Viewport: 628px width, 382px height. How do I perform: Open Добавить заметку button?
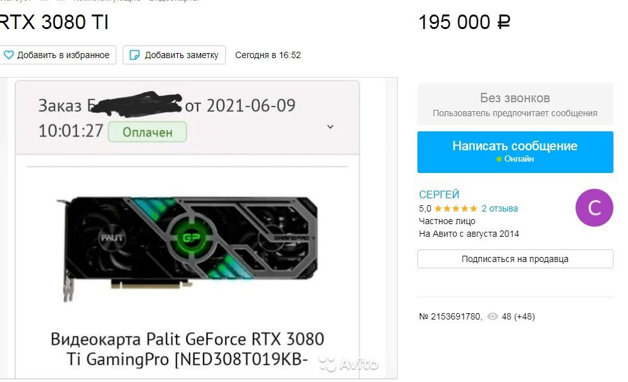pos(174,55)
